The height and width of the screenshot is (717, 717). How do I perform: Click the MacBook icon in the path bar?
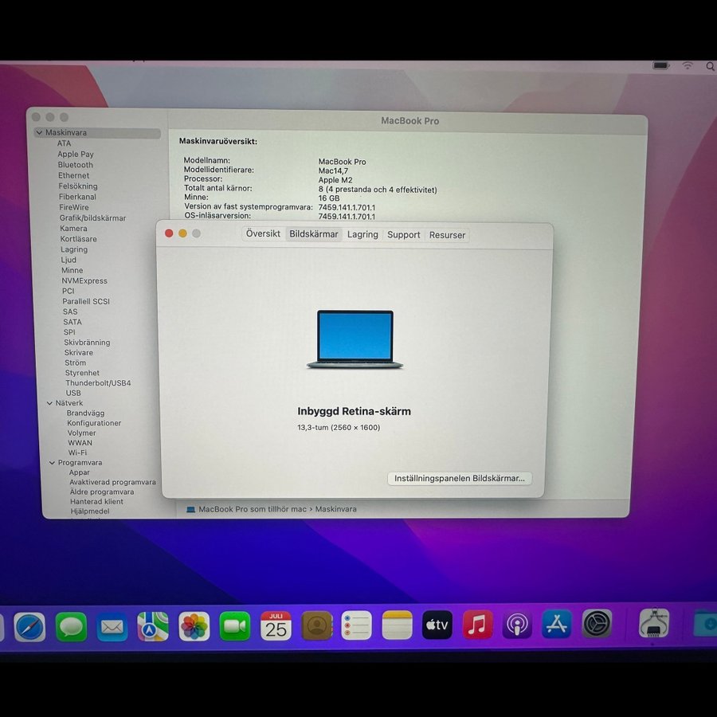[x=190, y=509]
